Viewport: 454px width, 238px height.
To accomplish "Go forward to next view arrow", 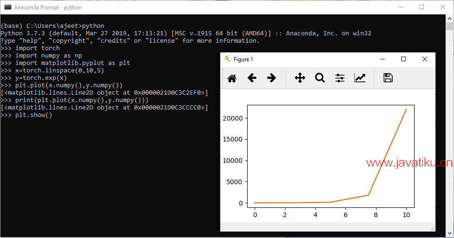I will point(271,78).
